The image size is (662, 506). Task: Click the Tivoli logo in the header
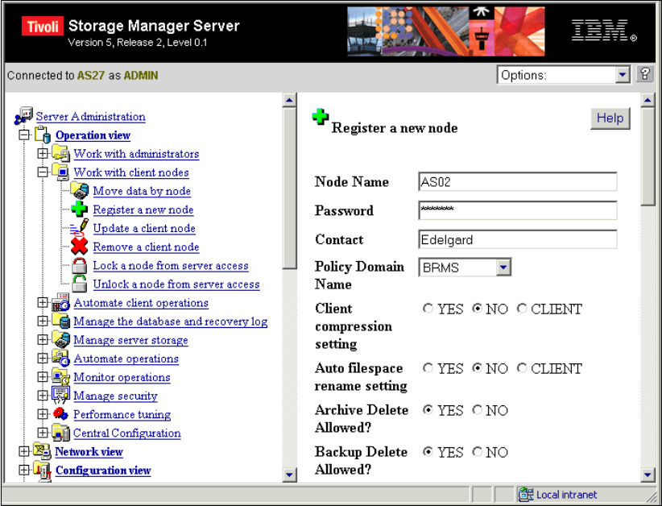point(42,27)
